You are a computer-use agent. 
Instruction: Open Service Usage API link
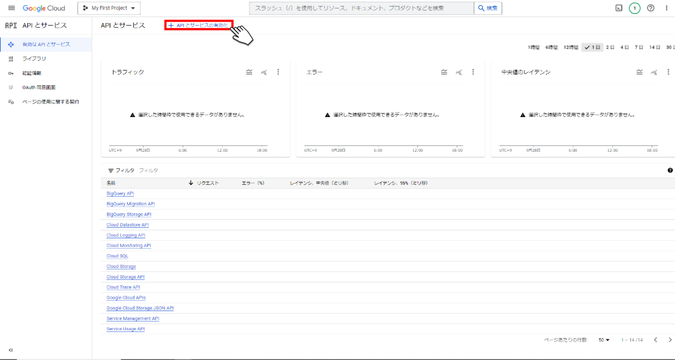pyautogui.click(x=126, y=329)
